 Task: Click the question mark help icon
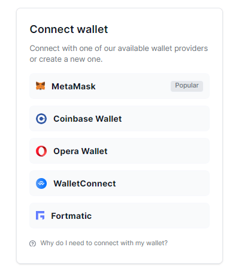[x=32, y=243]
